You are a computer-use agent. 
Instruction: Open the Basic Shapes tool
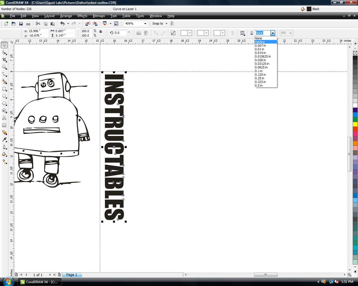4,111
